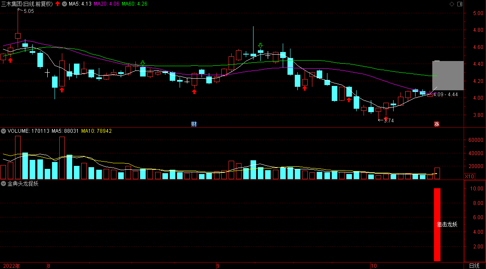Click the red arrow beside the 3.74 label

click(x=385, y=118)
